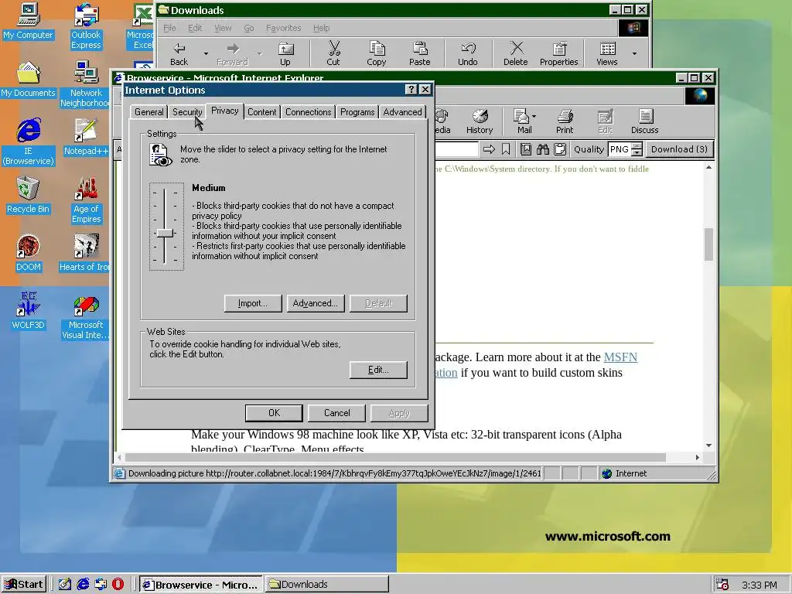Click OK in Internet Options dialog
The image size is (792, 594).
click(274, 413)
